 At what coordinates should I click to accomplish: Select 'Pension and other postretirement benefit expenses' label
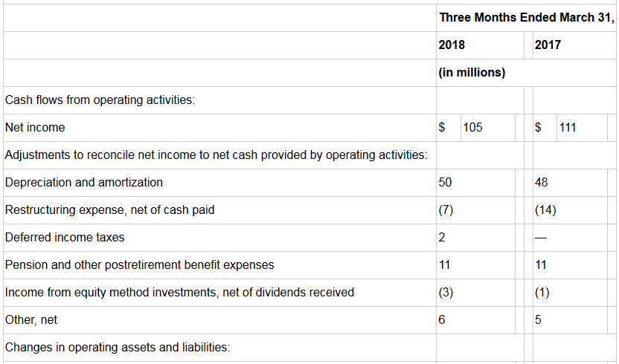coord(139,265)
